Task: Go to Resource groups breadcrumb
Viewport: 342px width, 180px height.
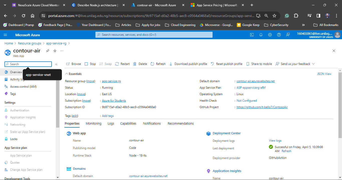Action: coord(30,43)
